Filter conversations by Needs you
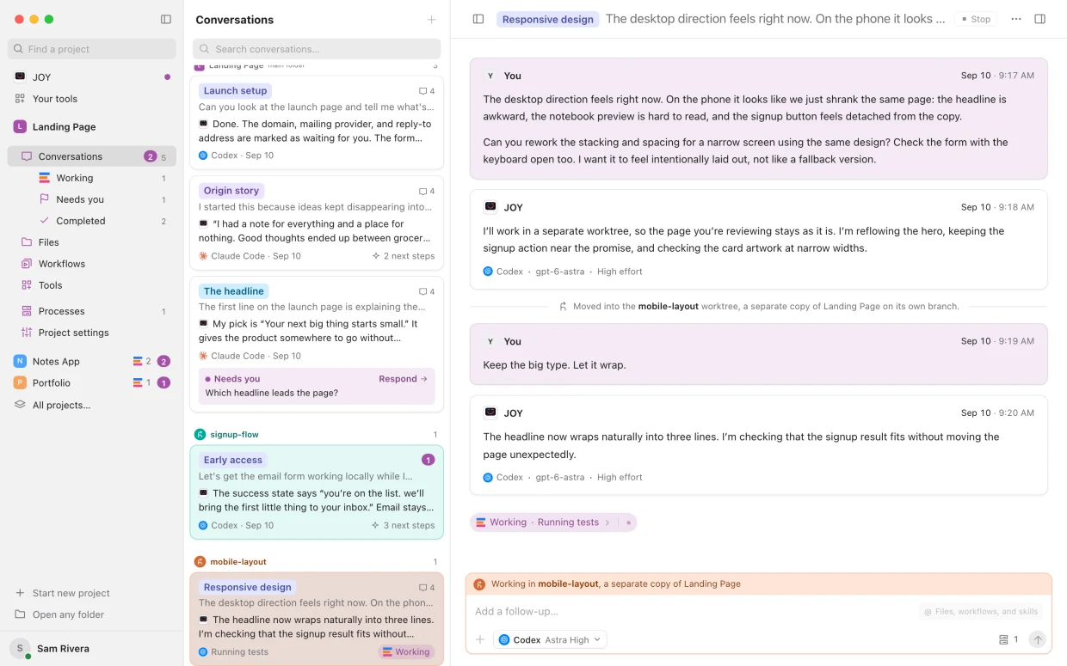This screenshot has width=1067, height=666. click(103, 199)
